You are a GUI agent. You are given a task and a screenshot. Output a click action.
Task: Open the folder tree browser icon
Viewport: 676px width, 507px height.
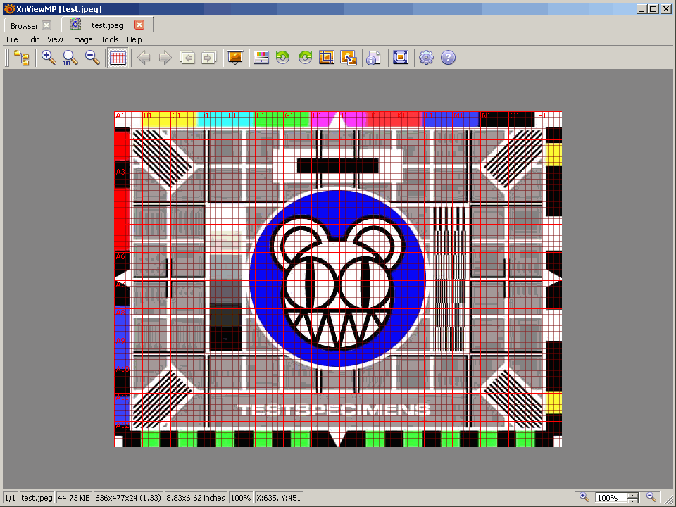pyautogui.click(x=22, y=57)
